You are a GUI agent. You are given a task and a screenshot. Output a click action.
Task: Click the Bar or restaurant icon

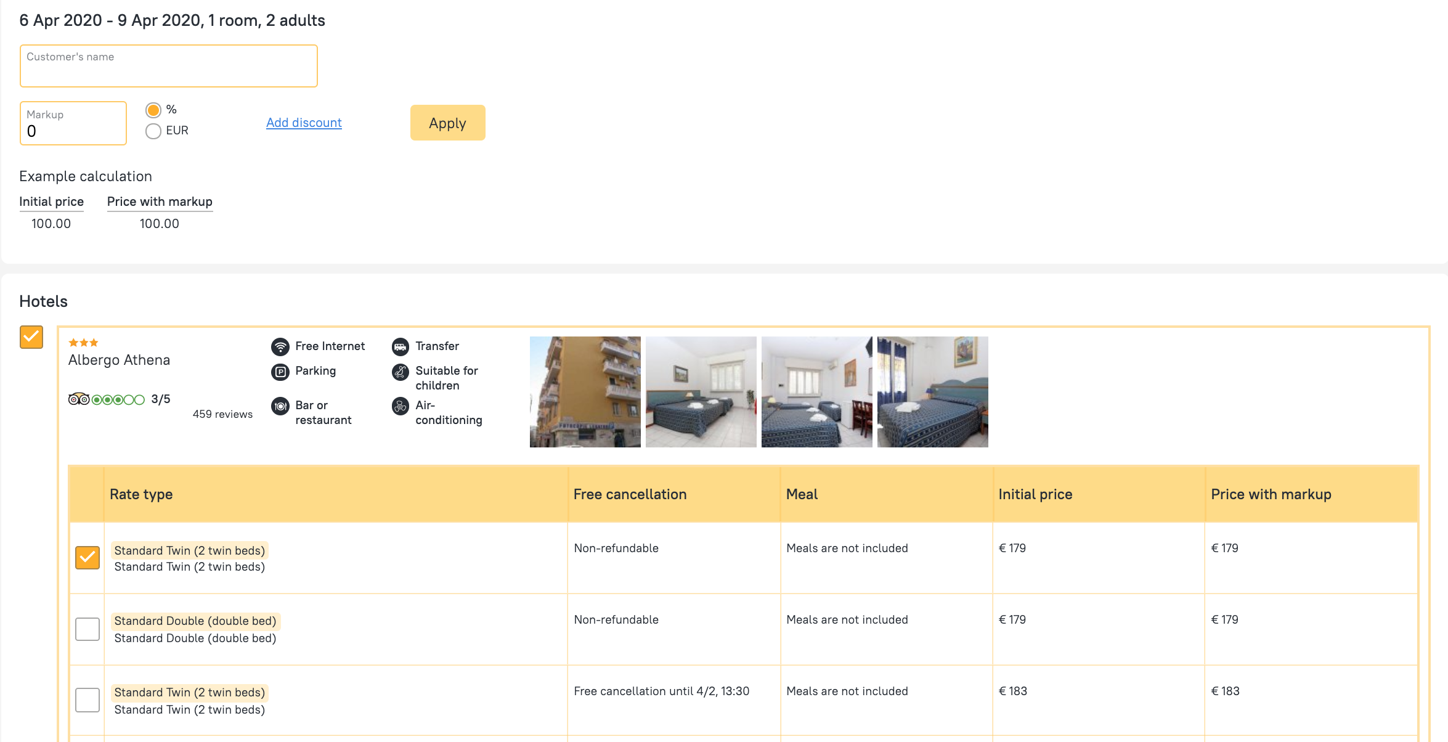point(280,406)
